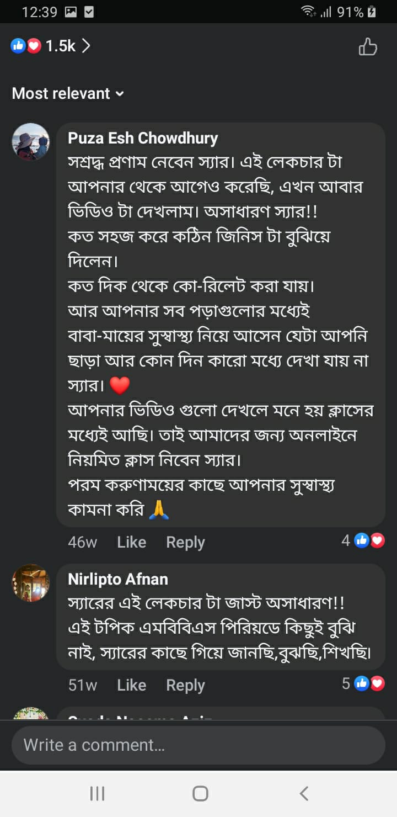Open Nirlipto Afnan's profile name
The width and height of the screenshot is (397, 817).
[x=118, y=579]
